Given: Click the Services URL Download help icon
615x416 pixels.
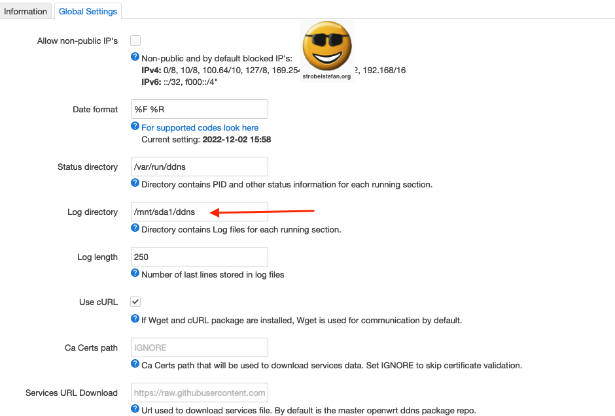Looking at the screenshot, I should (x=135, y=410).
